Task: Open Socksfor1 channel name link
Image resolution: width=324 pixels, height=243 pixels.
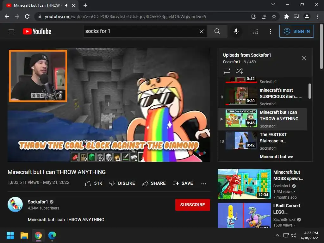Action: point(38,202)
